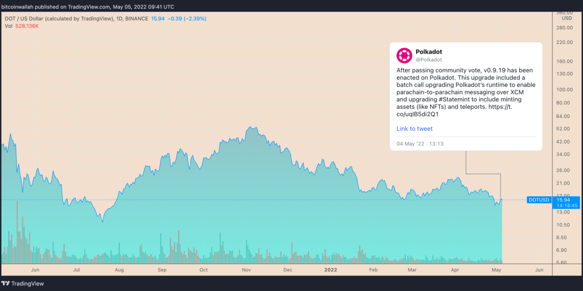Screen dimensions: 583x291
Task: Click the 528.136K volume reading
Action: click(27, 26)
